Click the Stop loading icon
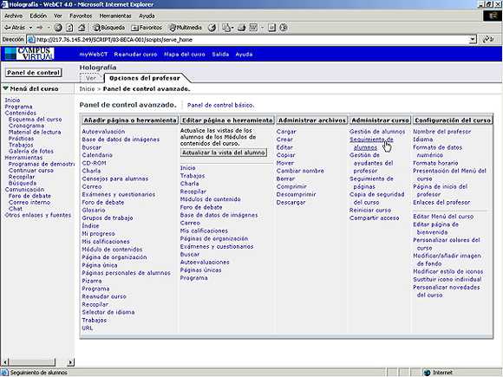Image resolution: width=503 pixels, height=377 pixels. [58, 28]
